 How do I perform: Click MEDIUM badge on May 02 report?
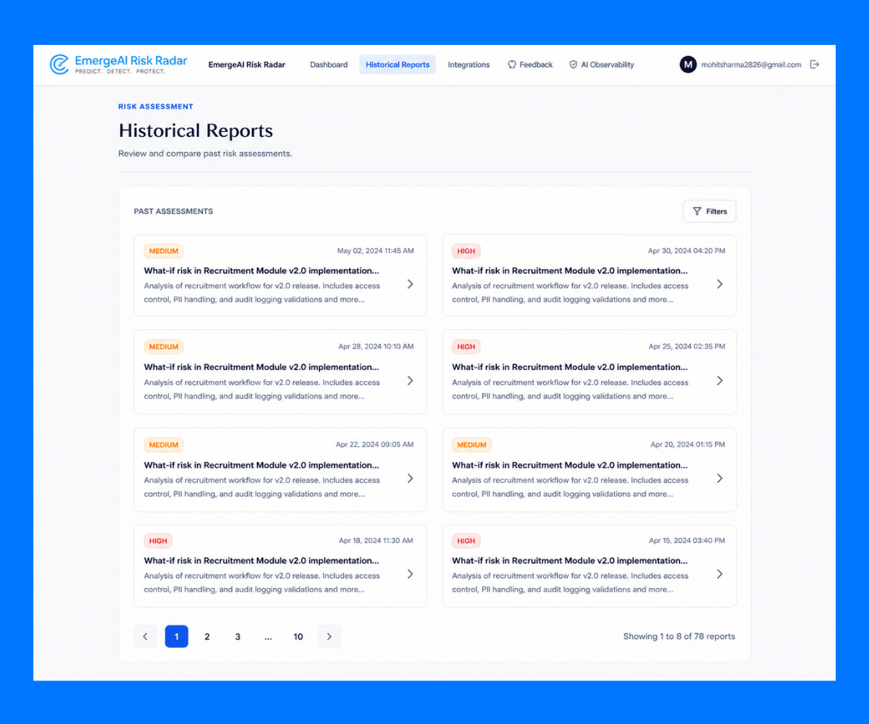click(x=164, y=251)
